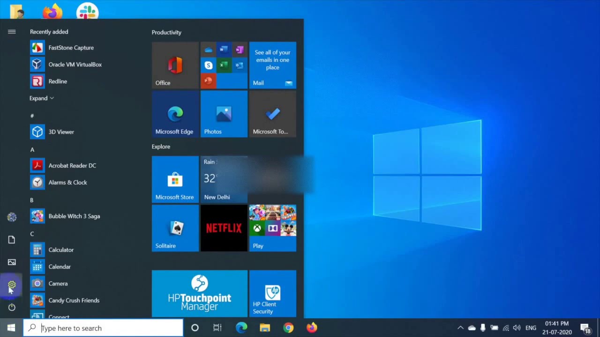Open OneDrive cloud tray icon
This screenshot has width=600, height=337.
pyautogui.click(x=472, y=328)
